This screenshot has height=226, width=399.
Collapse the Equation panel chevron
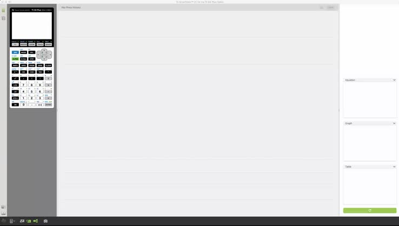coord(394,80)
